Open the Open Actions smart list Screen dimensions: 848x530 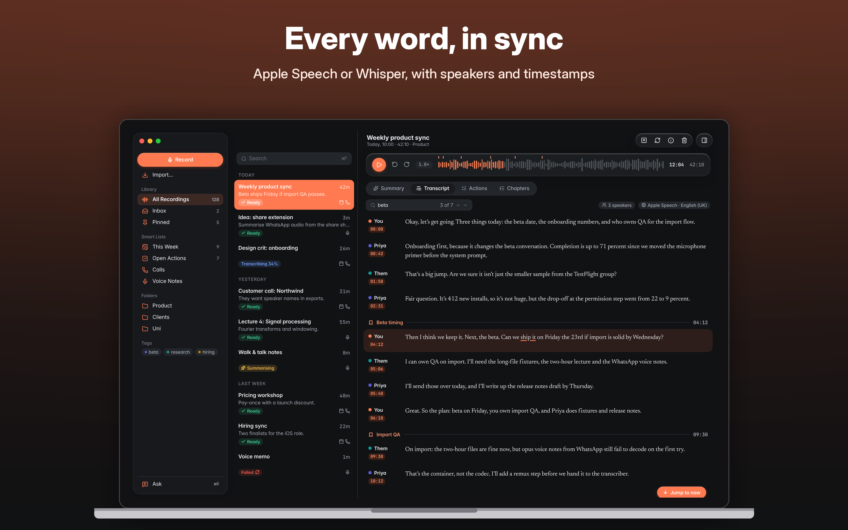coord(180,258)
